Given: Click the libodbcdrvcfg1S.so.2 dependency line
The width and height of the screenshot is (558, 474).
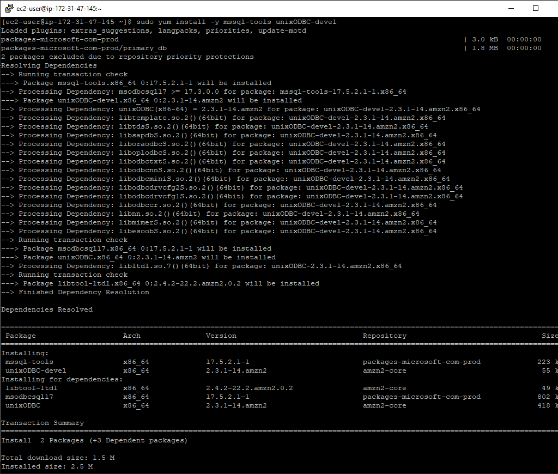Looking at the screenshot, I should (232, 197).
